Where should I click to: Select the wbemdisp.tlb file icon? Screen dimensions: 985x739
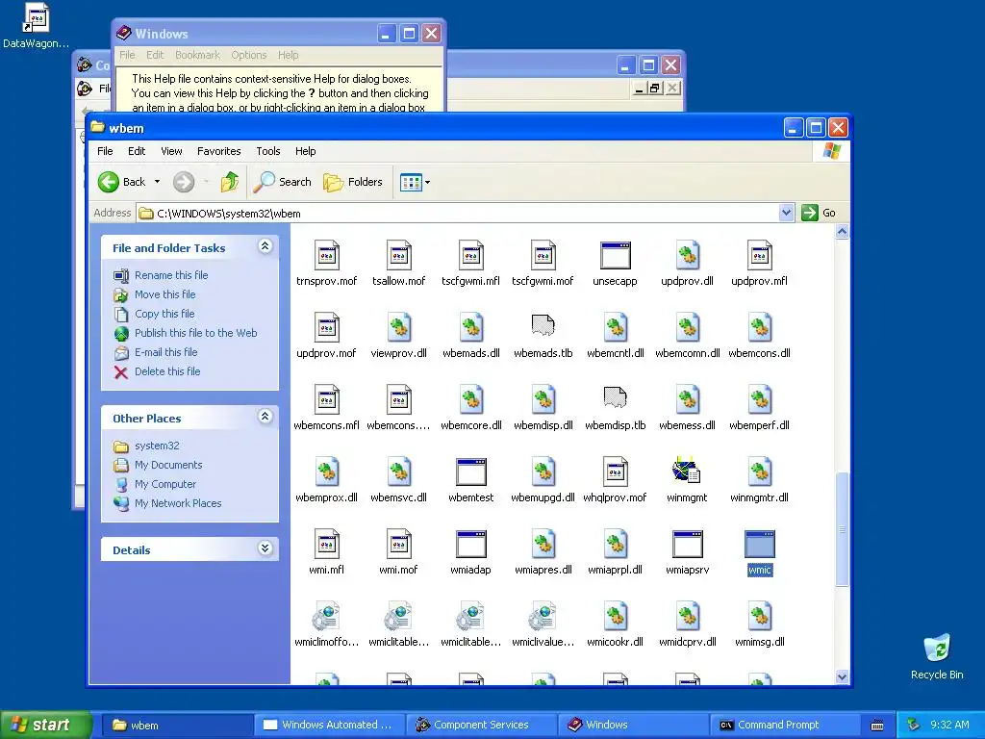tap(615, 399)
